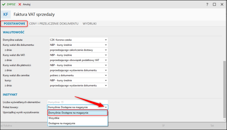Select 'Dostępne na magazynie' list option
This screenshot has height=130, width=227.
78,123
